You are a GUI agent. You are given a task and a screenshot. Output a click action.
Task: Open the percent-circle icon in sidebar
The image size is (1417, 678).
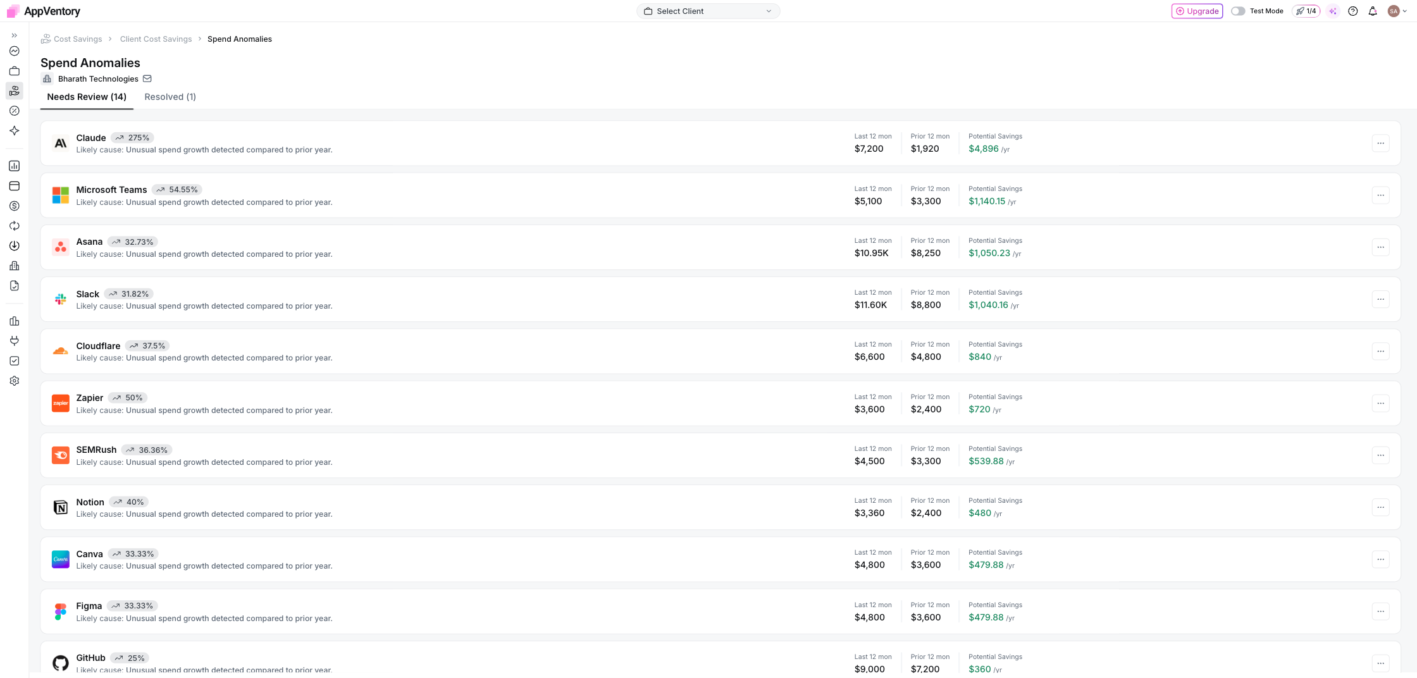coord(14,111)
